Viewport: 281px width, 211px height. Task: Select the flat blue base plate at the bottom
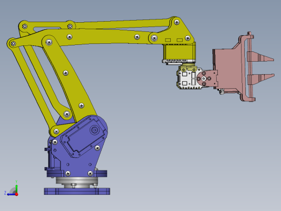pyautogui.click(x=77, y=191)
